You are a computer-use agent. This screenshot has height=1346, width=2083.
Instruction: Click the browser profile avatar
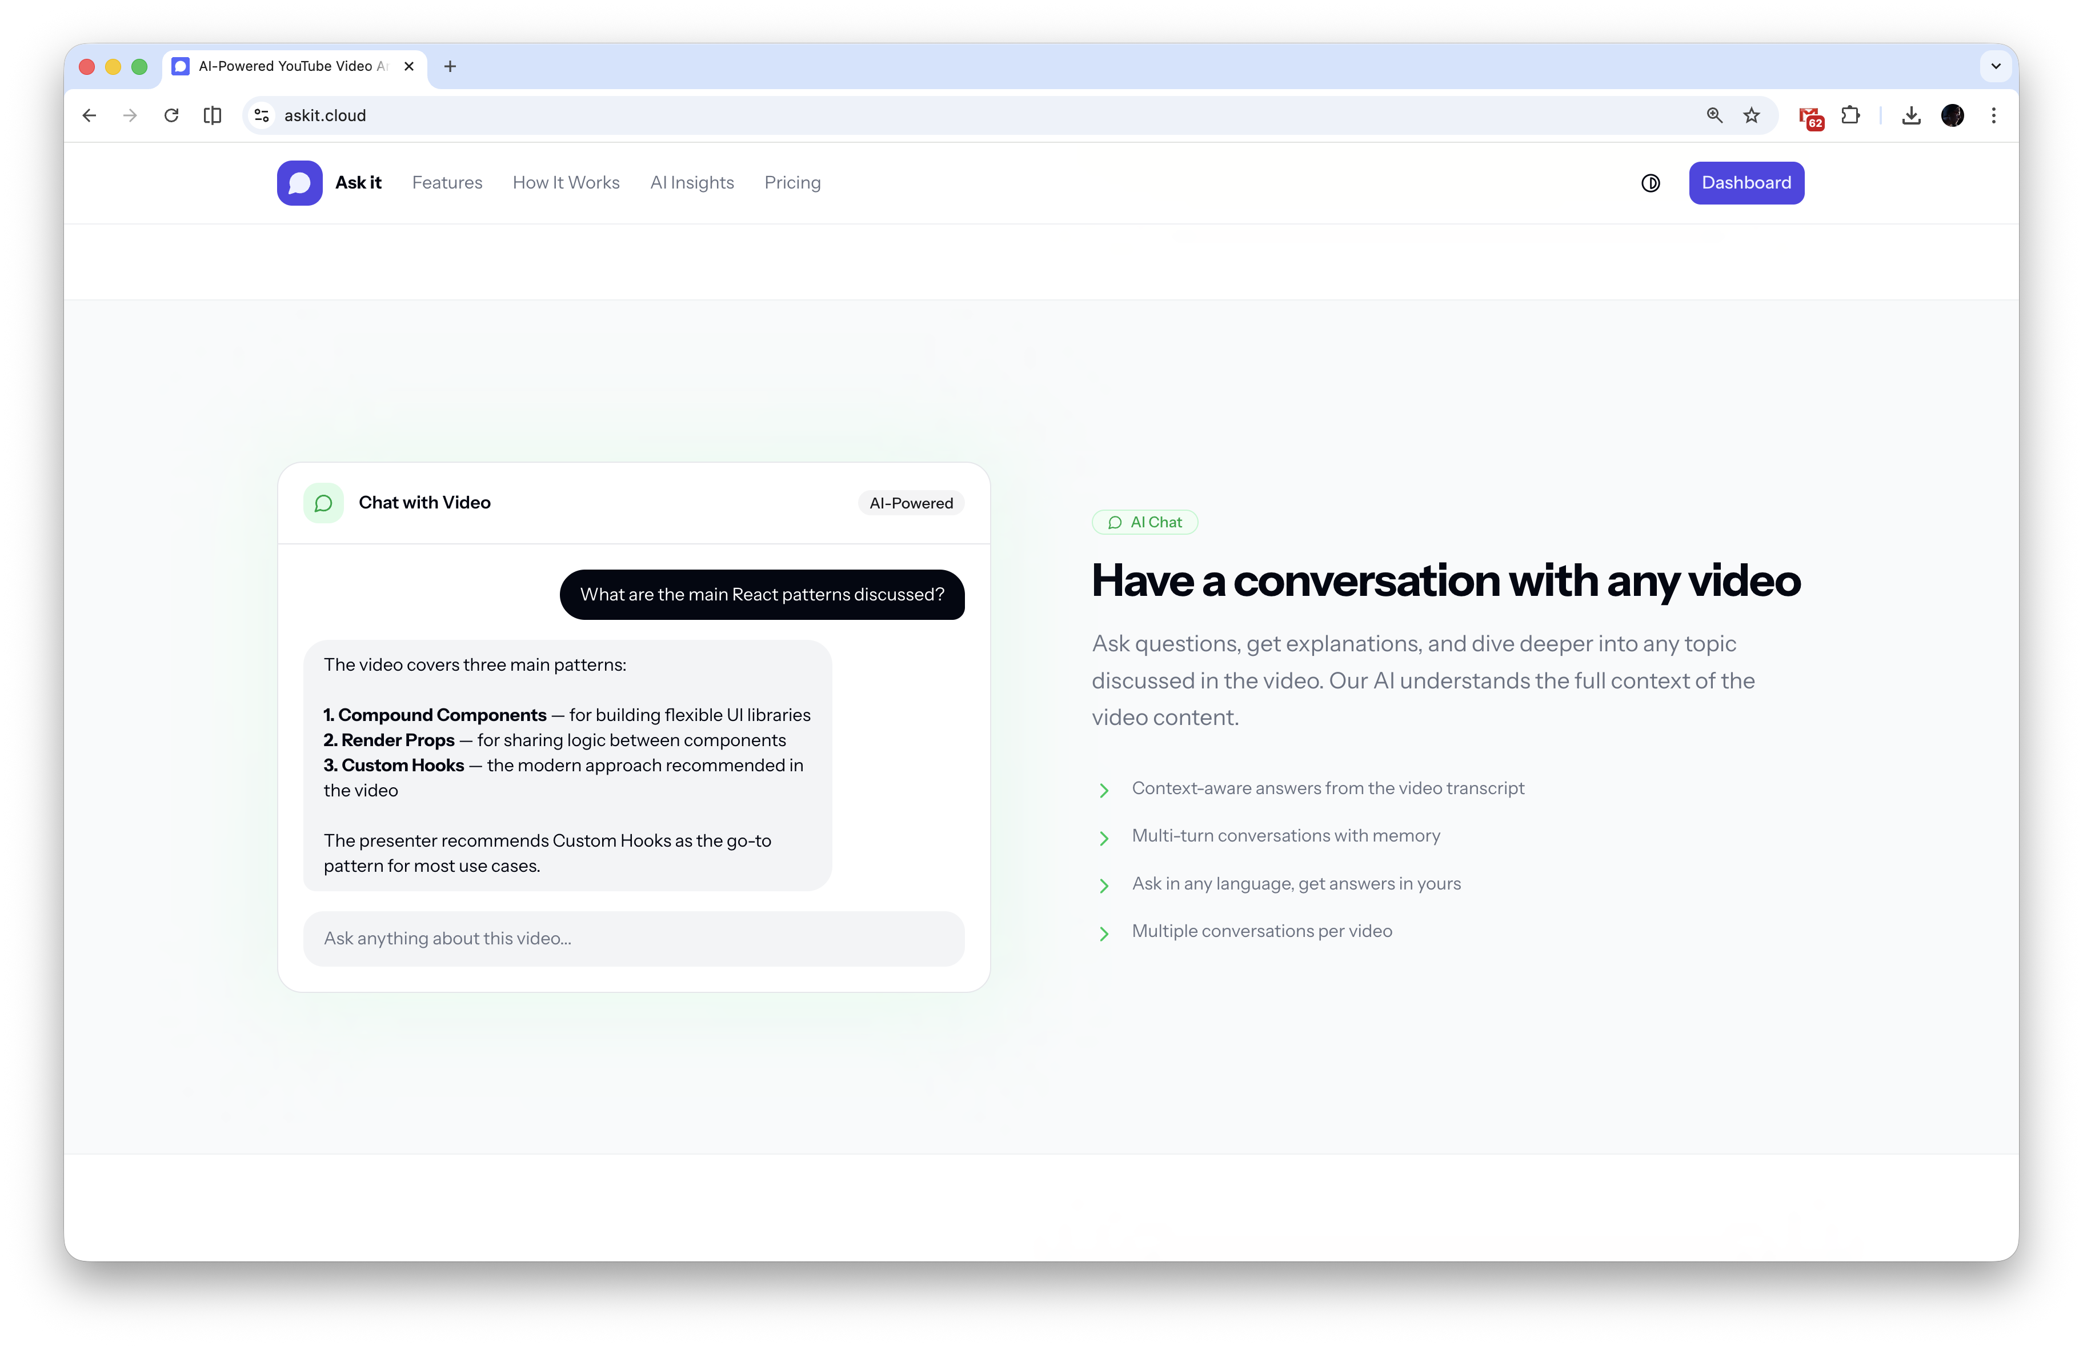[x=1953, y=114]
